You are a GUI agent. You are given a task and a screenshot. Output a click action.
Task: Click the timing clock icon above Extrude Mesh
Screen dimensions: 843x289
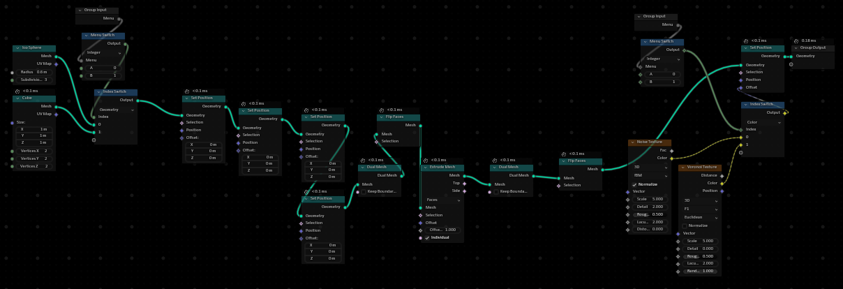(x=425, y=160)
